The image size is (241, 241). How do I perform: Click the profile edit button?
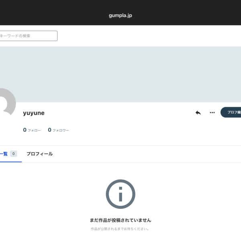[x=231, y=112]
